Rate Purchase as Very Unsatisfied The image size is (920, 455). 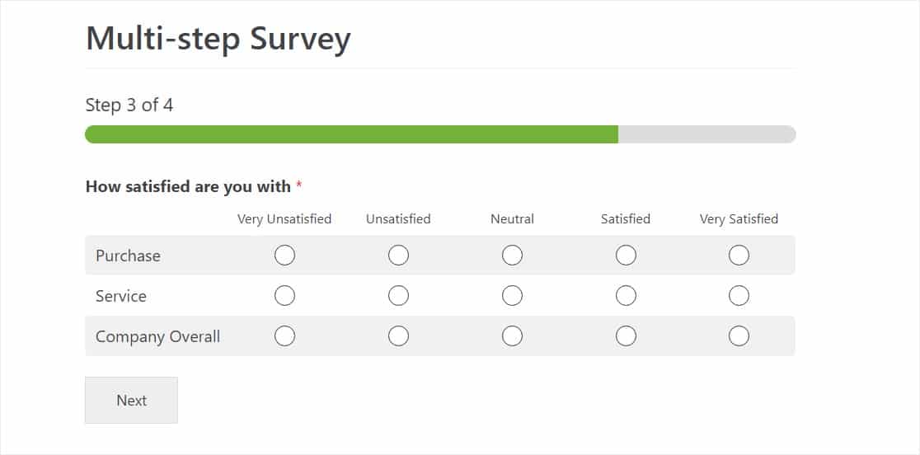click(x=284, y=256)
